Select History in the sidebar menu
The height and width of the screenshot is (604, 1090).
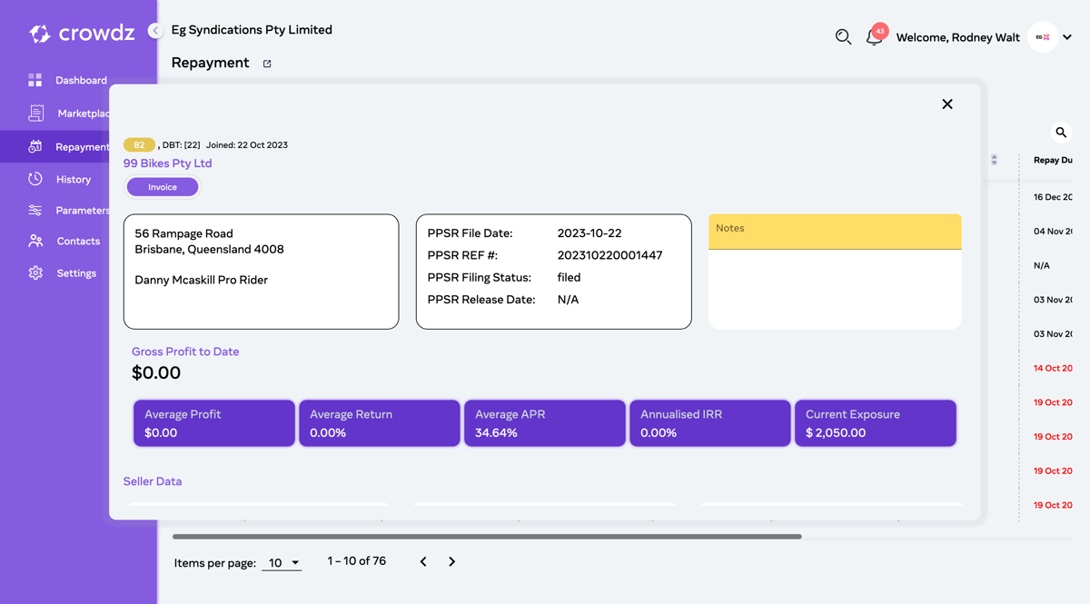click(x=74, y=179)
